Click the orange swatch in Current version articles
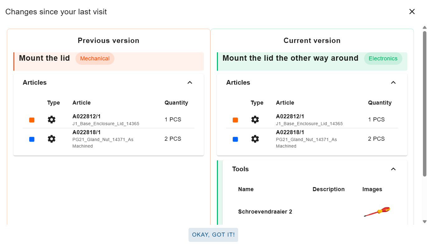 tap(235, 120)
